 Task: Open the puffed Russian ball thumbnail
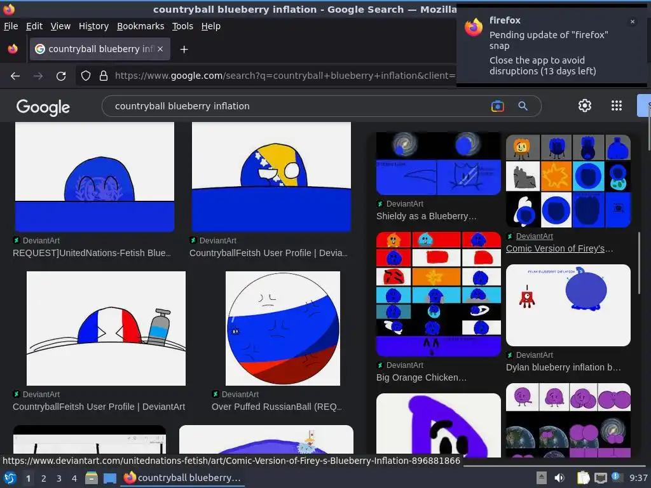[283, 329]
